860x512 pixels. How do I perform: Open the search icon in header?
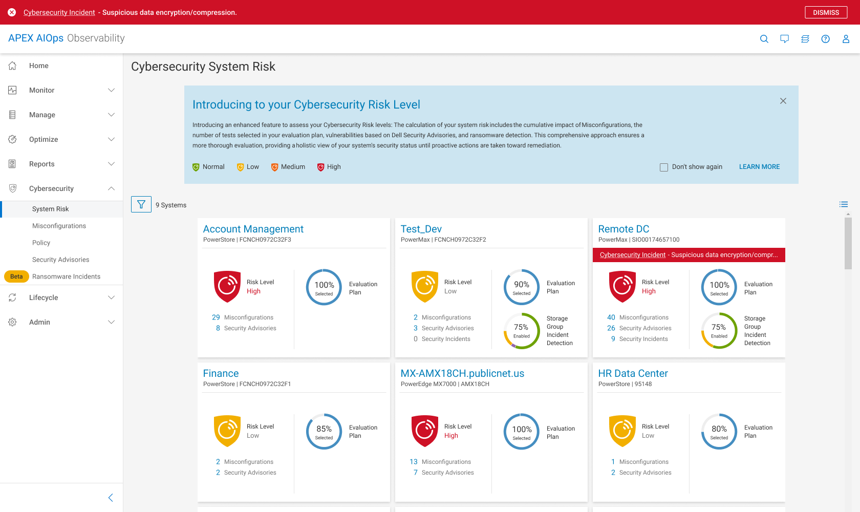pyautogui.click(x=764, y=39)
